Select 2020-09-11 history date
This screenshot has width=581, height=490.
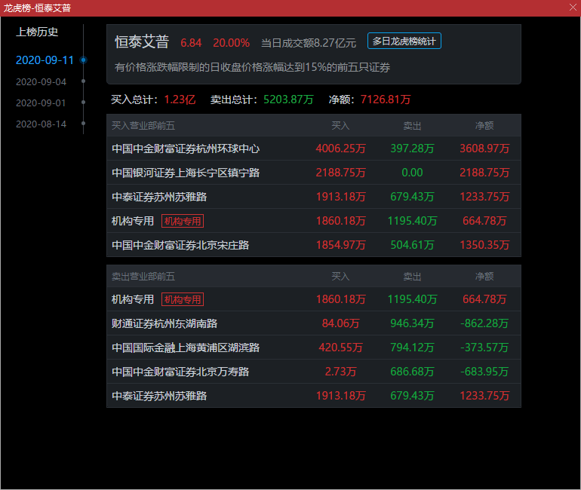point(45,60)
